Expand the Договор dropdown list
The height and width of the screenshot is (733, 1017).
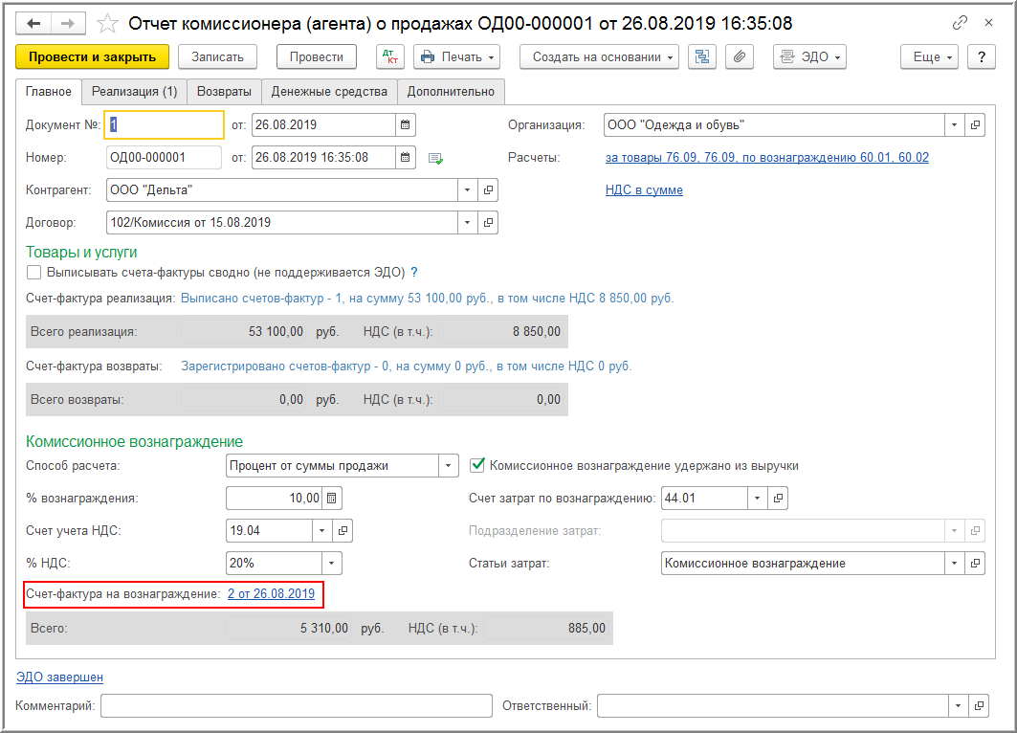tap(467, 223)
